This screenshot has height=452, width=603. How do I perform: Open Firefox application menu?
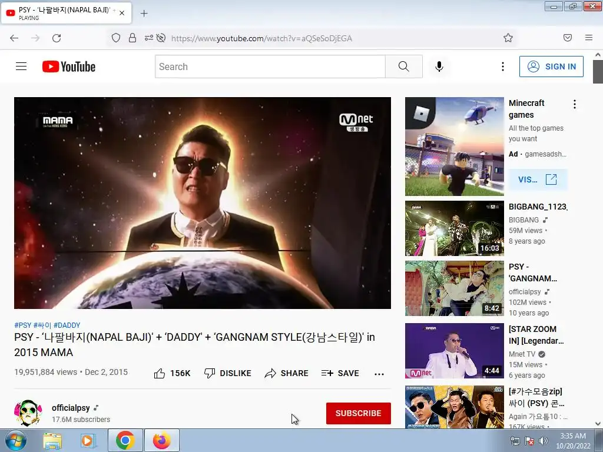point(589,38)
